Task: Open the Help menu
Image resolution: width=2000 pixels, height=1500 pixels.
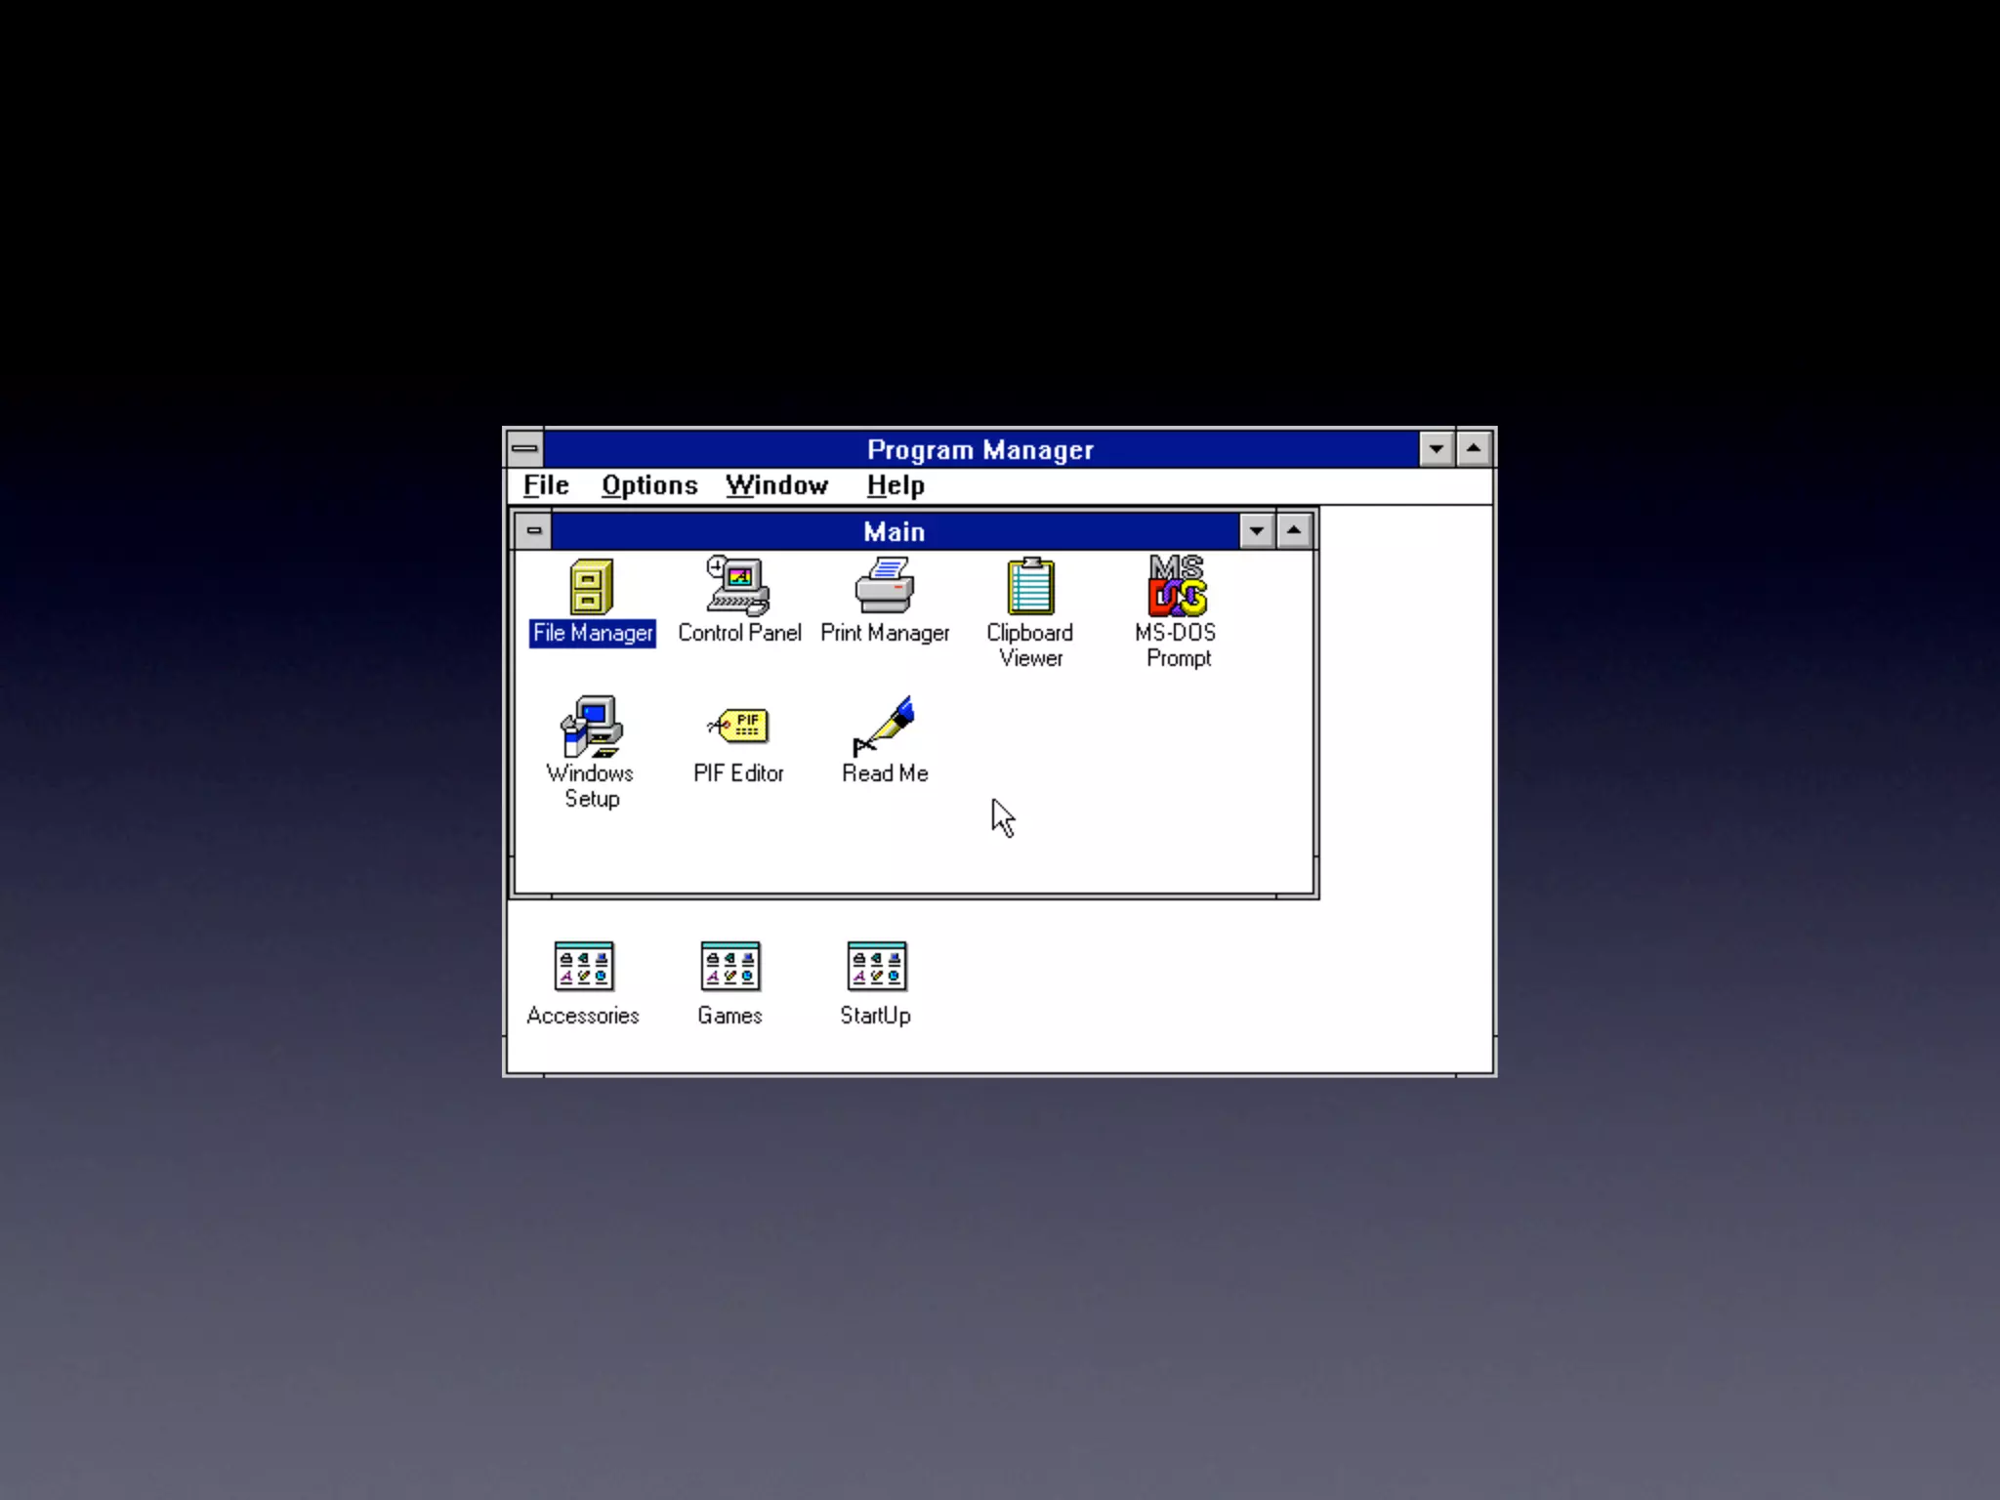Action: pyautogui.click(x=895, y=485)
